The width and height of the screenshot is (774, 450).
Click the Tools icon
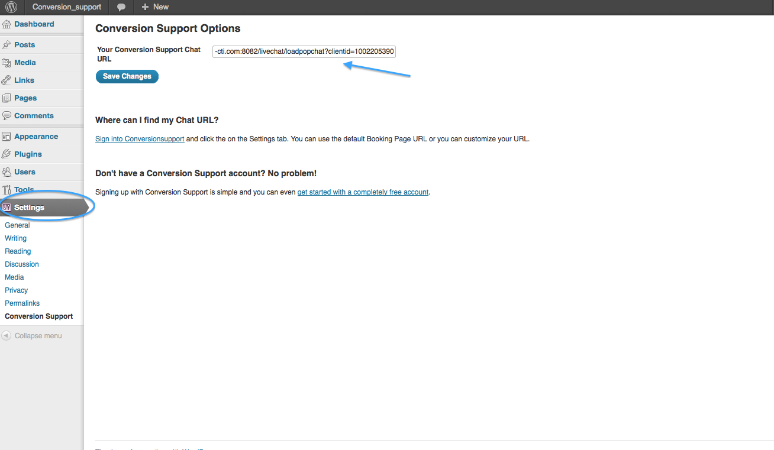pos(7,190)
